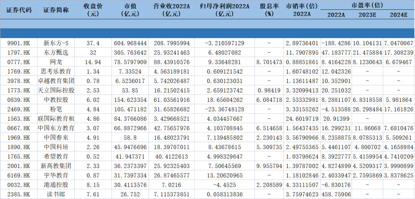This screenshot has width=415, height=199.
Task: Select dividend yield 0.98419
Action: point(269,90)
